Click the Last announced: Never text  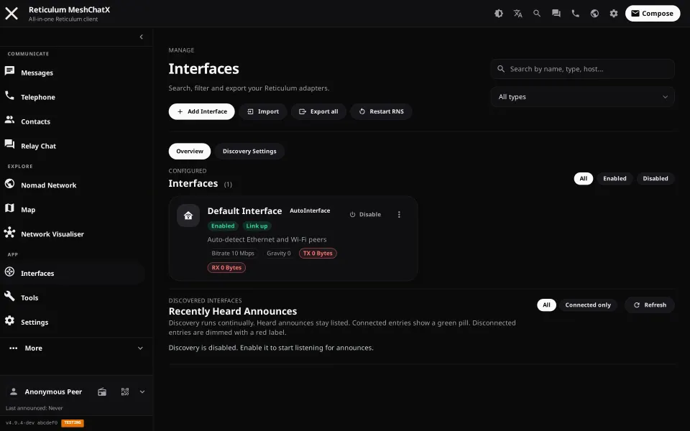tap(34, 408)
